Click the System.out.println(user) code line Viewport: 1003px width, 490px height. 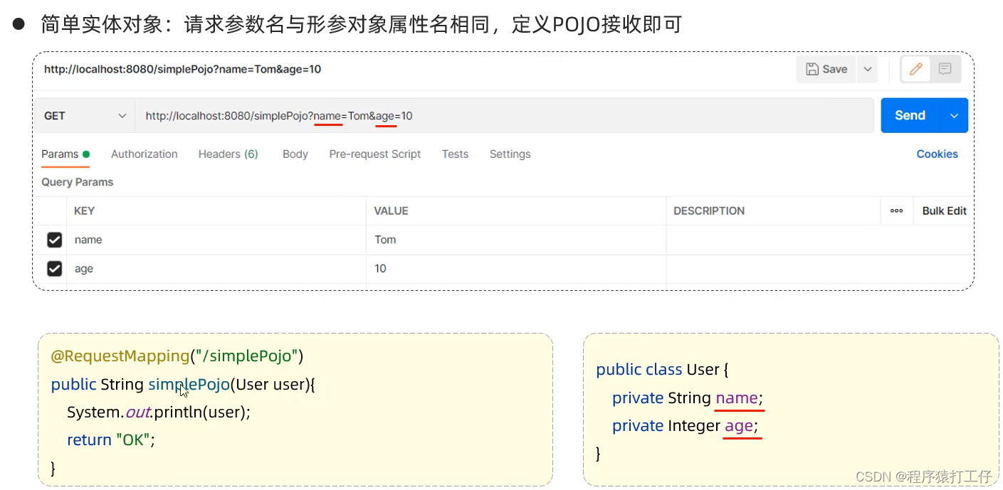(x=159, y=412)
